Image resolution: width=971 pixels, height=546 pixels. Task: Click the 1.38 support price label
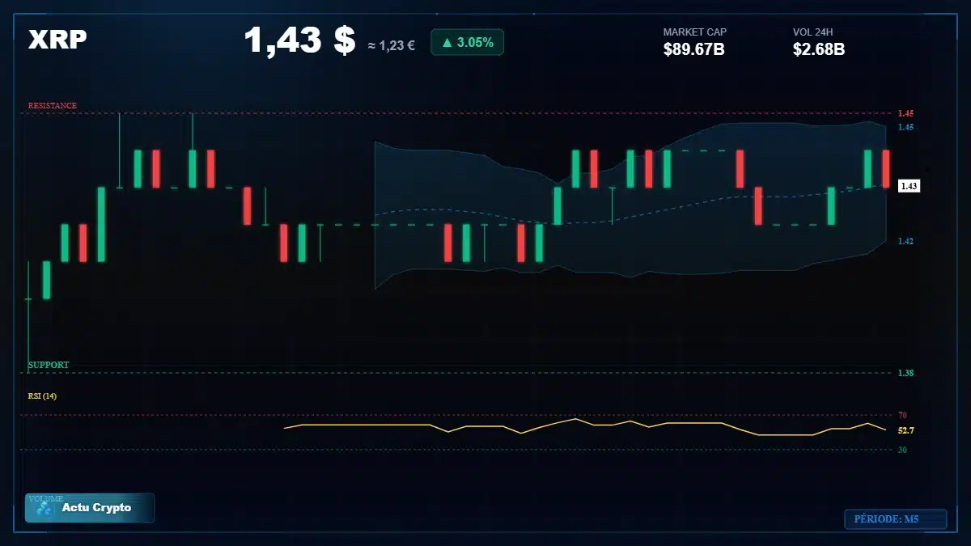905,373
